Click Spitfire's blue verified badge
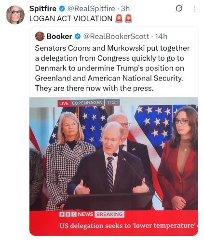204x241 pixels. point(62,9)
